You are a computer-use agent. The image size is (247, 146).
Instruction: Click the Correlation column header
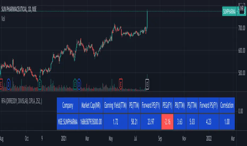[x=227, y=105]
